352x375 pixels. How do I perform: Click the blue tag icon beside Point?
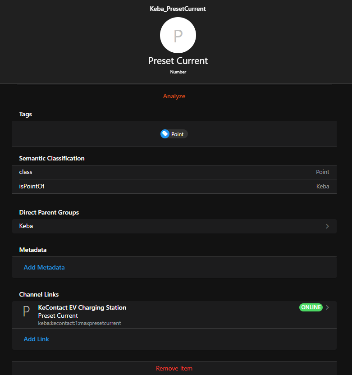(165, 134)
